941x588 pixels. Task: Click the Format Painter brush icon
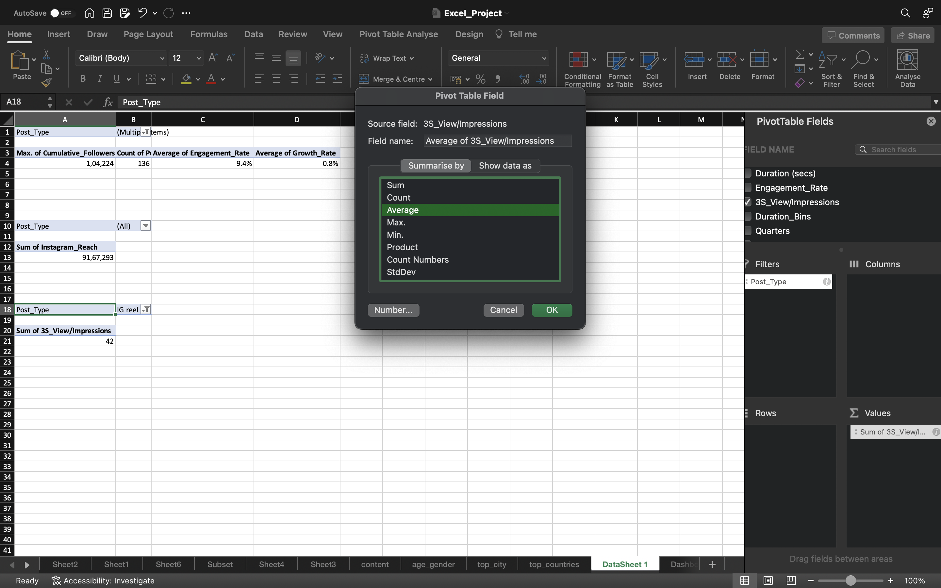tap(46, 82)
